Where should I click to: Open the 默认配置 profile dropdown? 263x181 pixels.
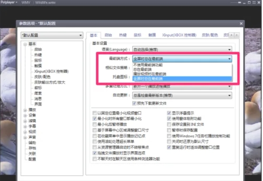[52, 35]
